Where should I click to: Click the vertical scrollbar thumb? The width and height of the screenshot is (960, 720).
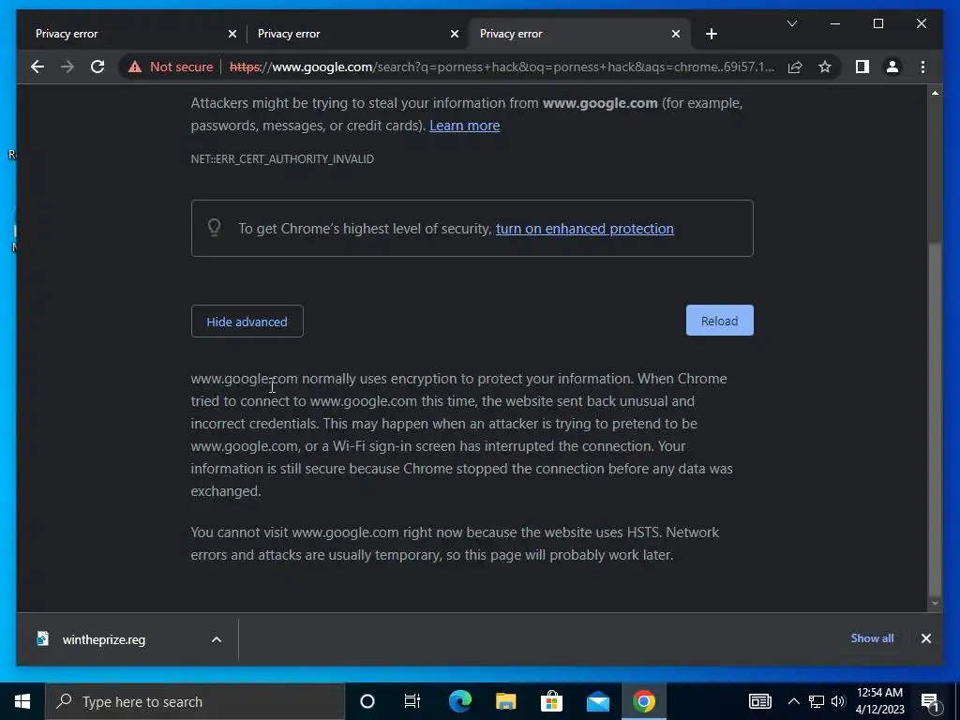[x=935, y=419]
